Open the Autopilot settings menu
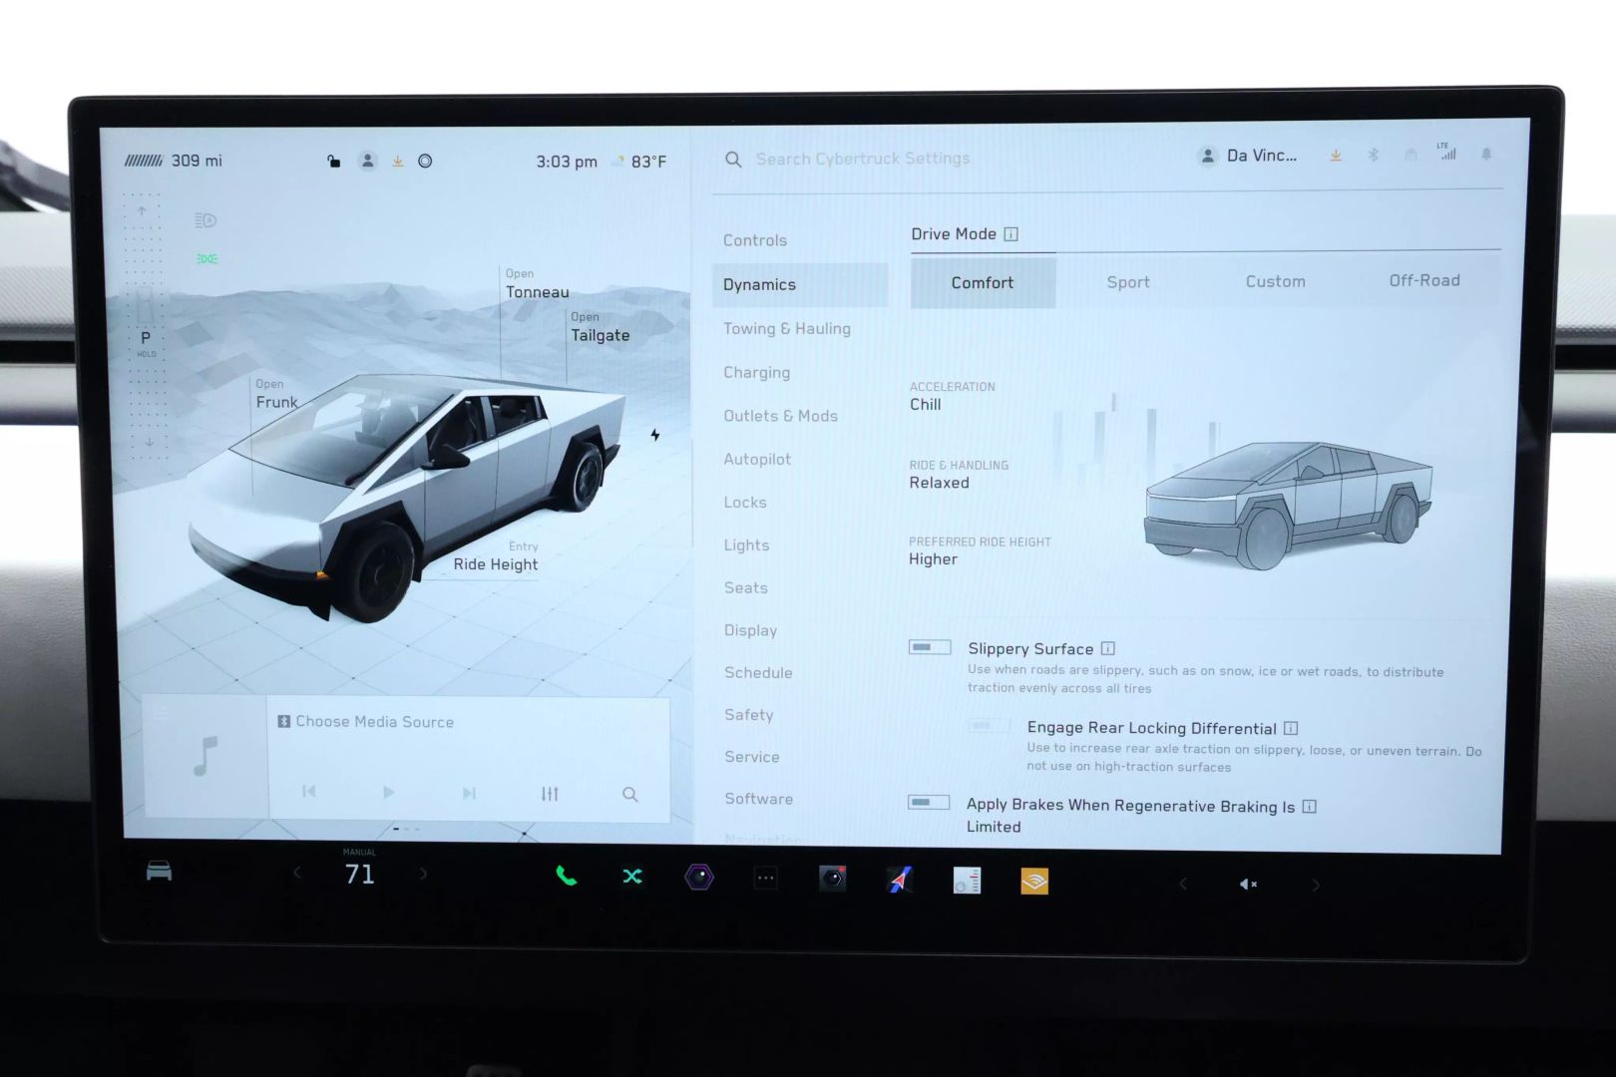The image size is (1616, 1077). [757, 459]
